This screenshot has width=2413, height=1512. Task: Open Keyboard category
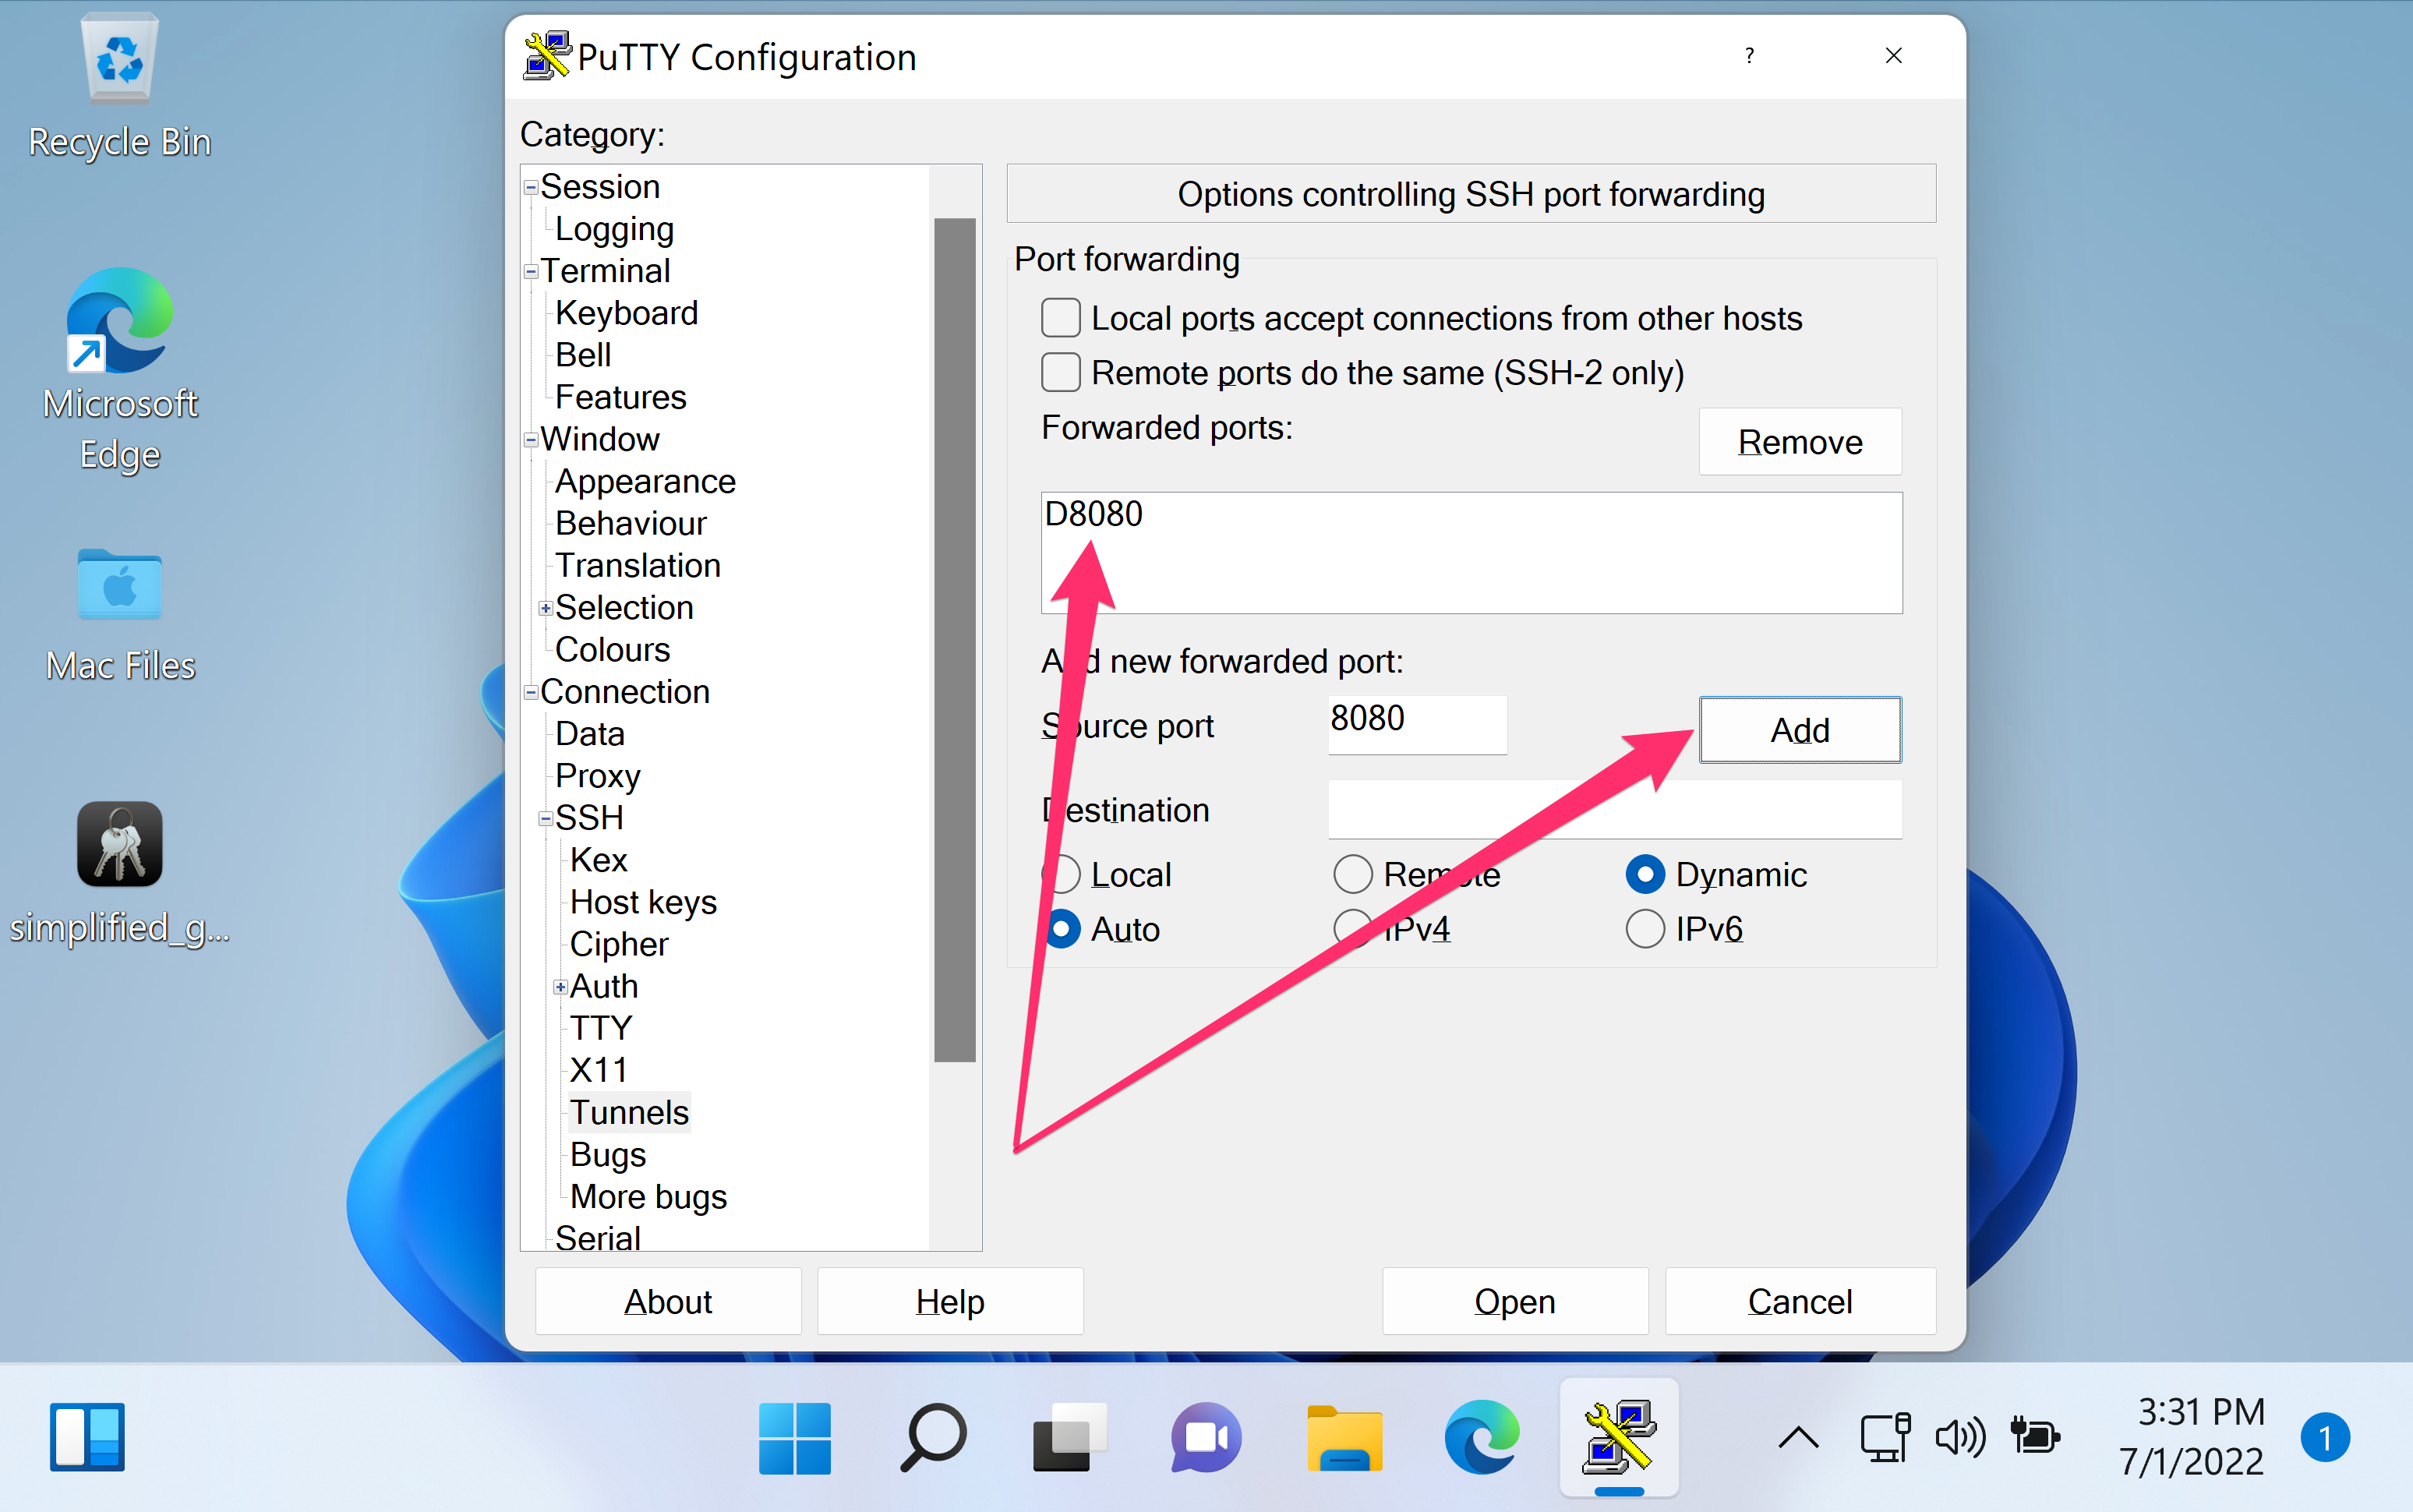pos(626,313)
